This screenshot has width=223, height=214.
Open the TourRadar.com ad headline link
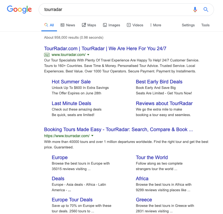tap(105, 49)
